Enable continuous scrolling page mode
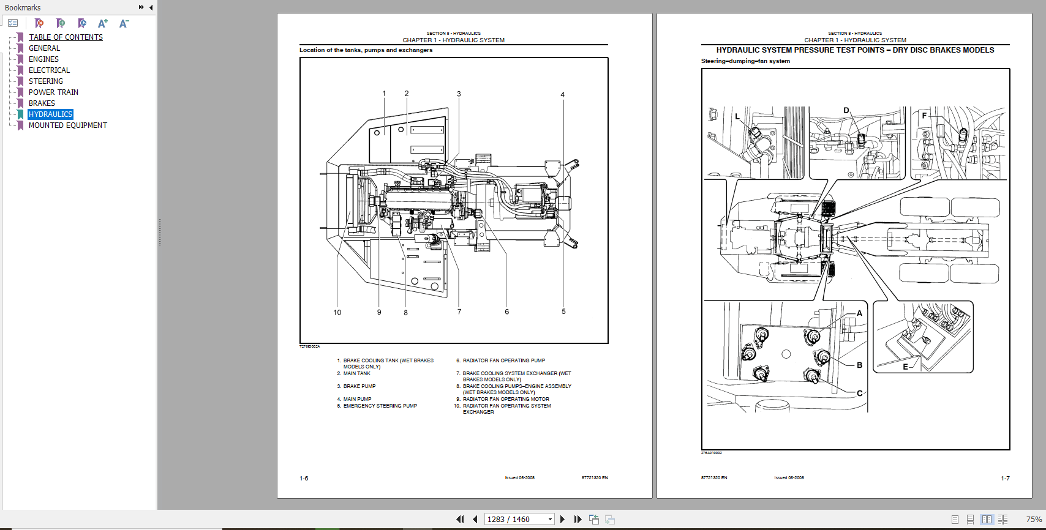 tap(970, 519)
